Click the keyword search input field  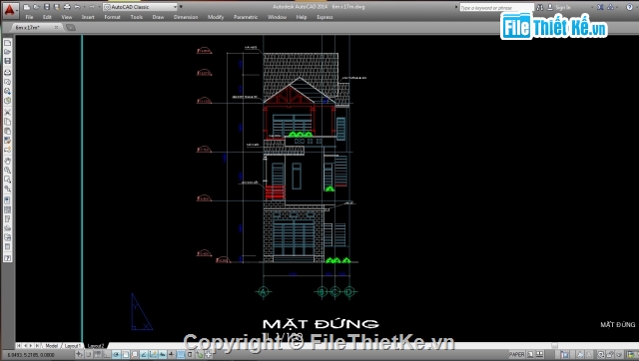pos(496,7)
